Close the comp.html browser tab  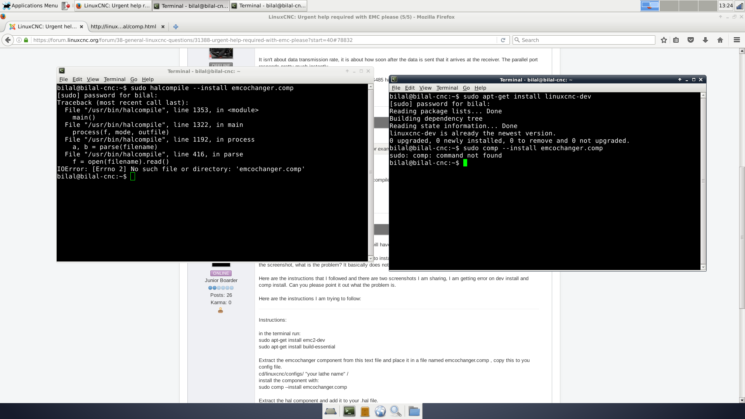tap(163, 27)
